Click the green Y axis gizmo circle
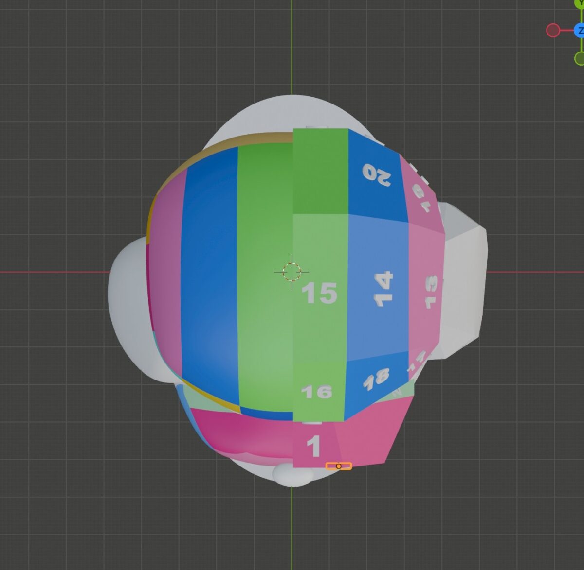 point(579,3)
